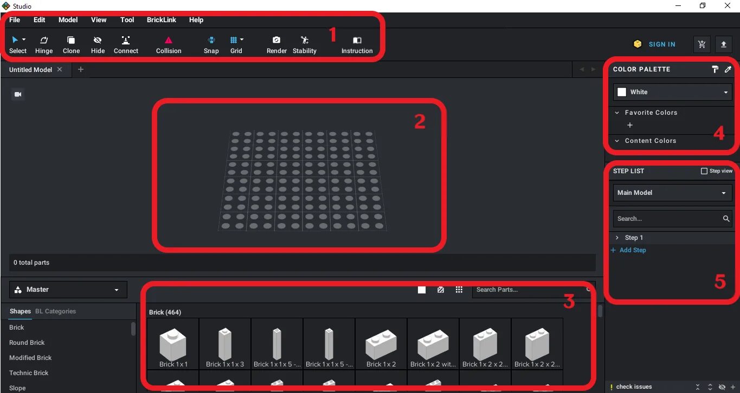Click the decorated parts filter icon
Screen dimensions: 740x393
point(441,290)
